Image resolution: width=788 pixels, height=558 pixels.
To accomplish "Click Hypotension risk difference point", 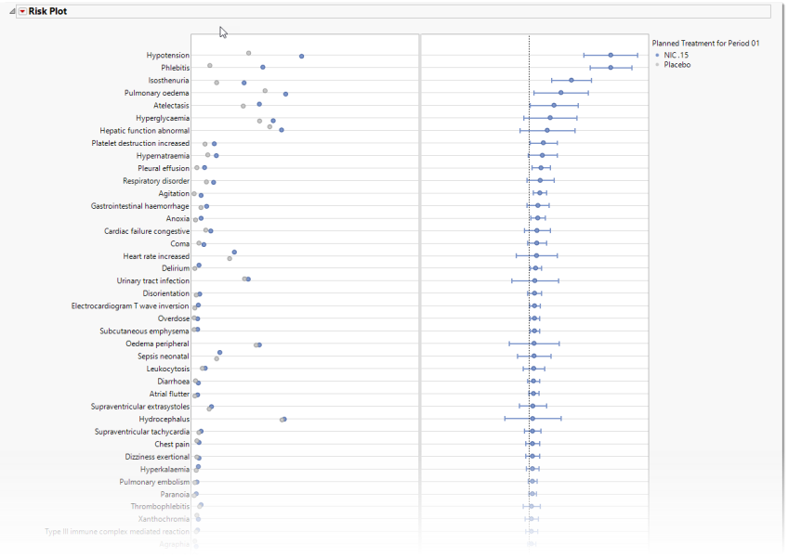I will 611,56.
